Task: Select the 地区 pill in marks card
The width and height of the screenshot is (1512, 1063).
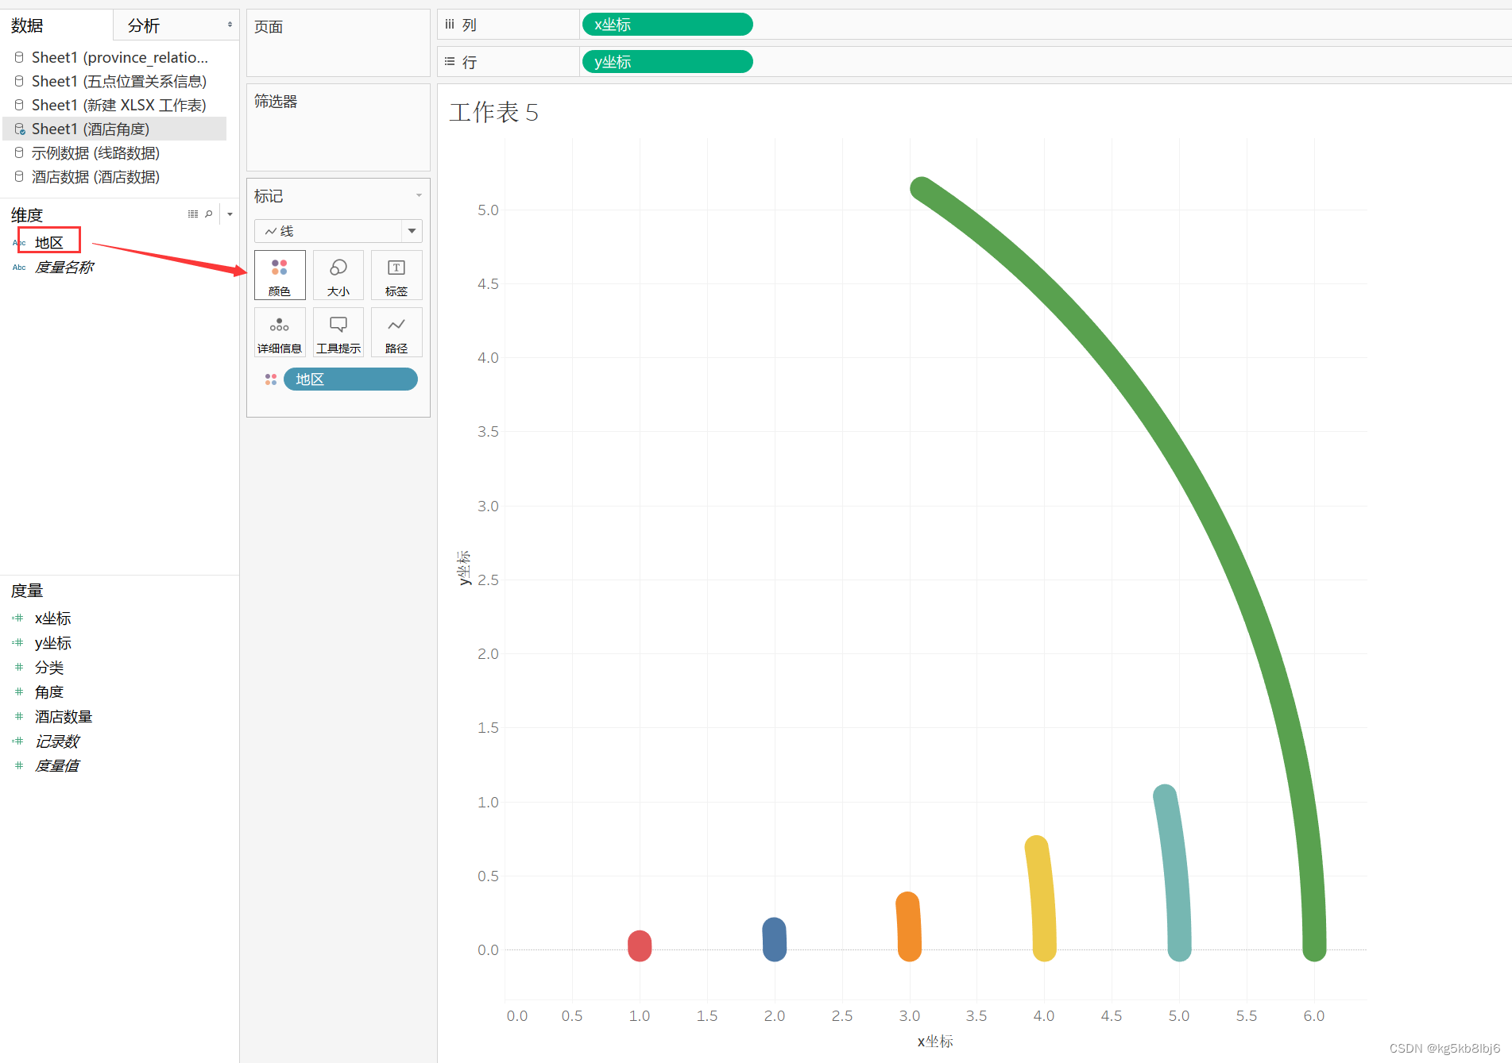Action: click(350, 379)
